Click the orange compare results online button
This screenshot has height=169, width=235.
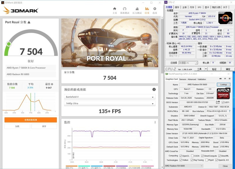31,120
